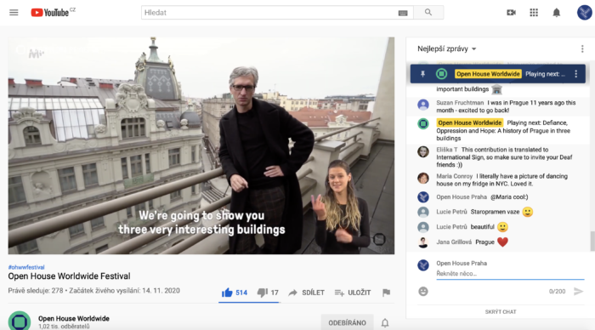Click the video player frame
The image size is (595, 330).
click(x=201, y=145)
